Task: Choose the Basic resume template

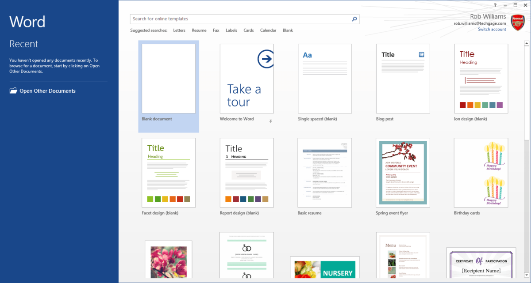Action: (x=325, y=173)
